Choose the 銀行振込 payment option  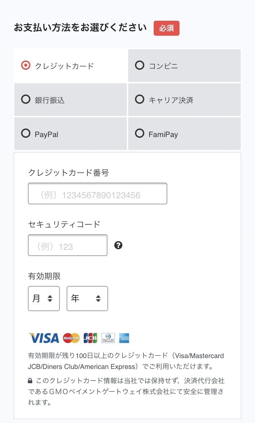coord(26,100)
